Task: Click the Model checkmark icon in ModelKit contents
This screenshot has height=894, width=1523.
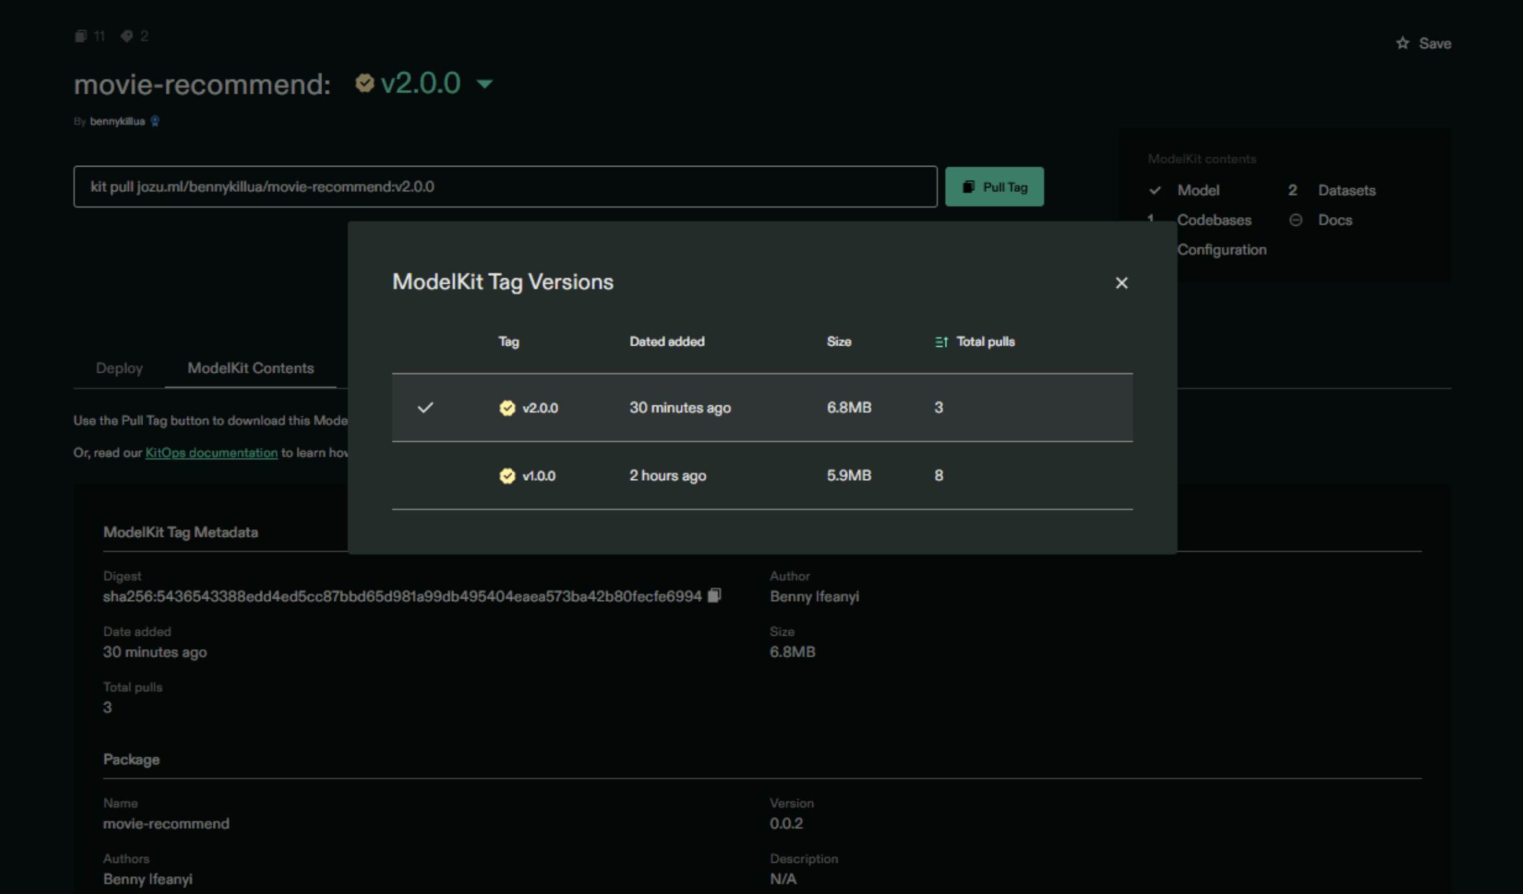Action: 1155,191
